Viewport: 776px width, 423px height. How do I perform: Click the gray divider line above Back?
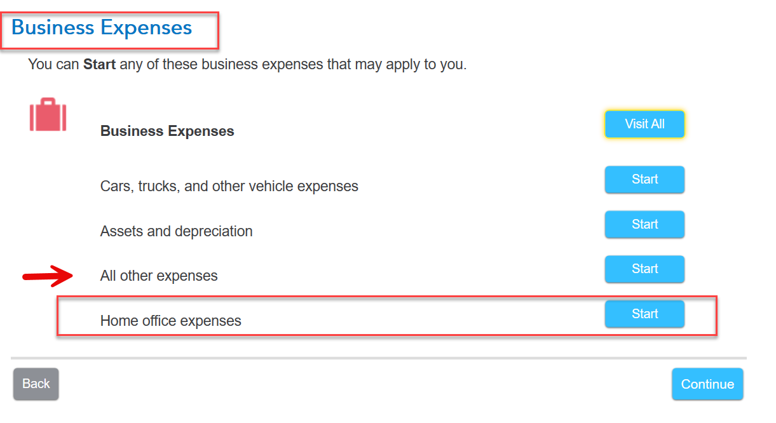[x=378, y=358]
